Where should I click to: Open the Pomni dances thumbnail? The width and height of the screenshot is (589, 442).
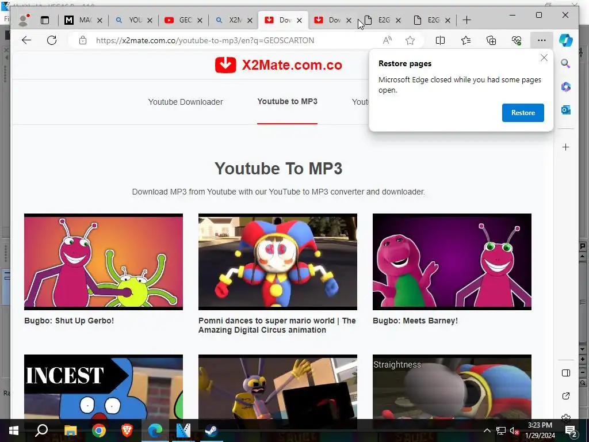[x=278, y=262]
